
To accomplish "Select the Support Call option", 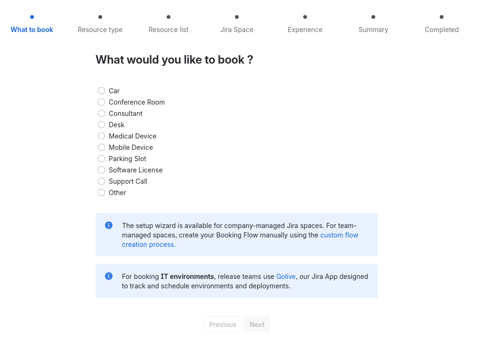I will pos(101,181).
